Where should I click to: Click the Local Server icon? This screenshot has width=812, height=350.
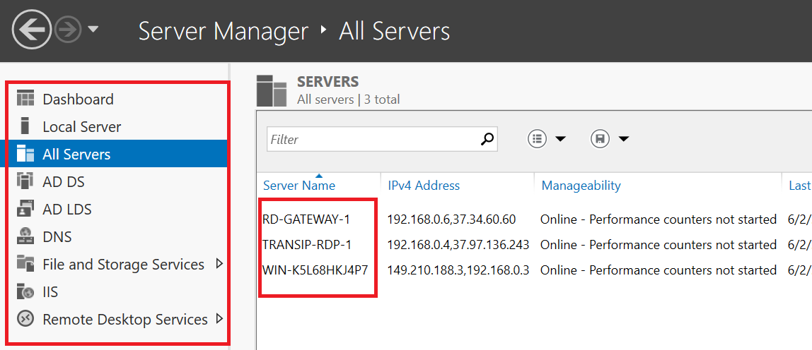click(x=25, y=126)
